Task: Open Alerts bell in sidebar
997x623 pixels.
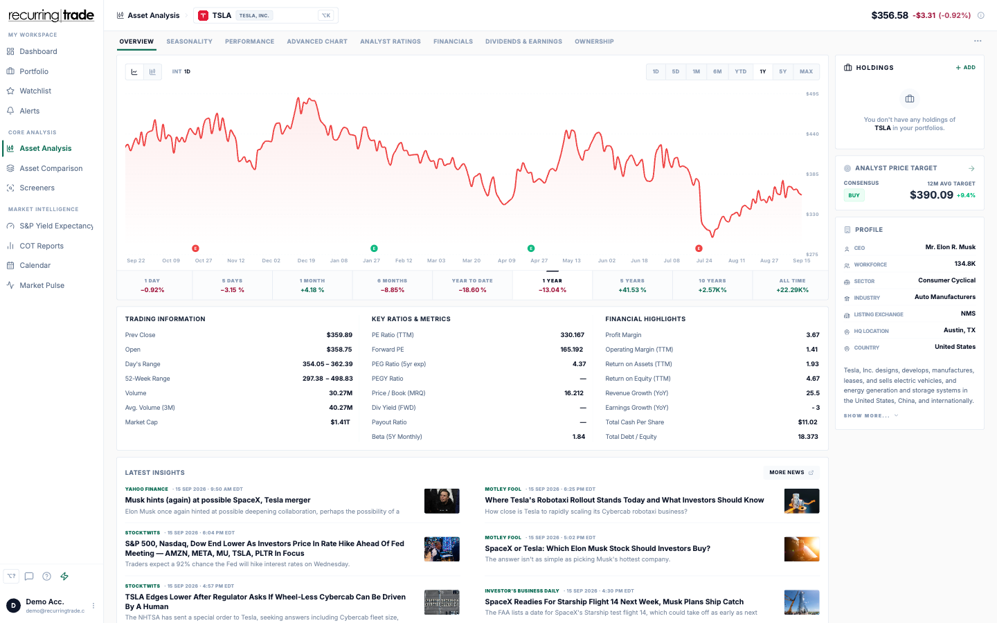Action: (x=29, y=111)
